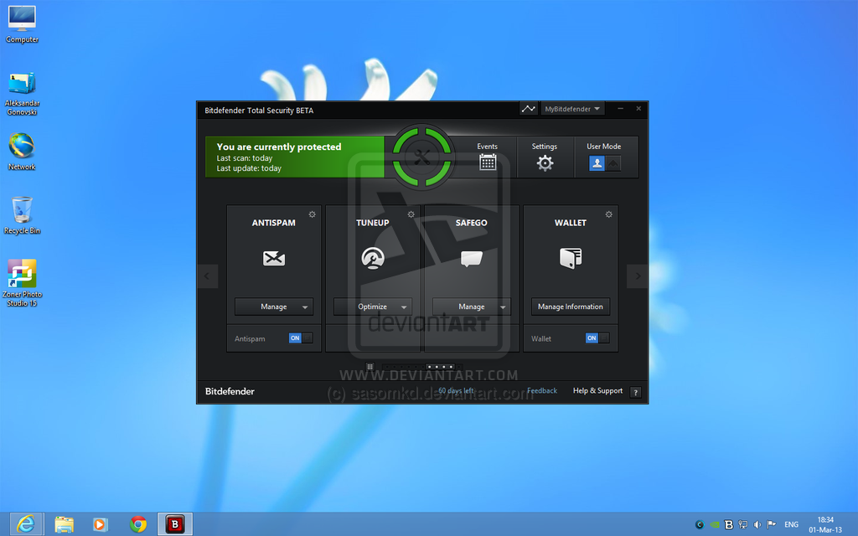The image size is (858, 536).
Task: Click the Tuneup gauge icon
Action: pos(373,258)
